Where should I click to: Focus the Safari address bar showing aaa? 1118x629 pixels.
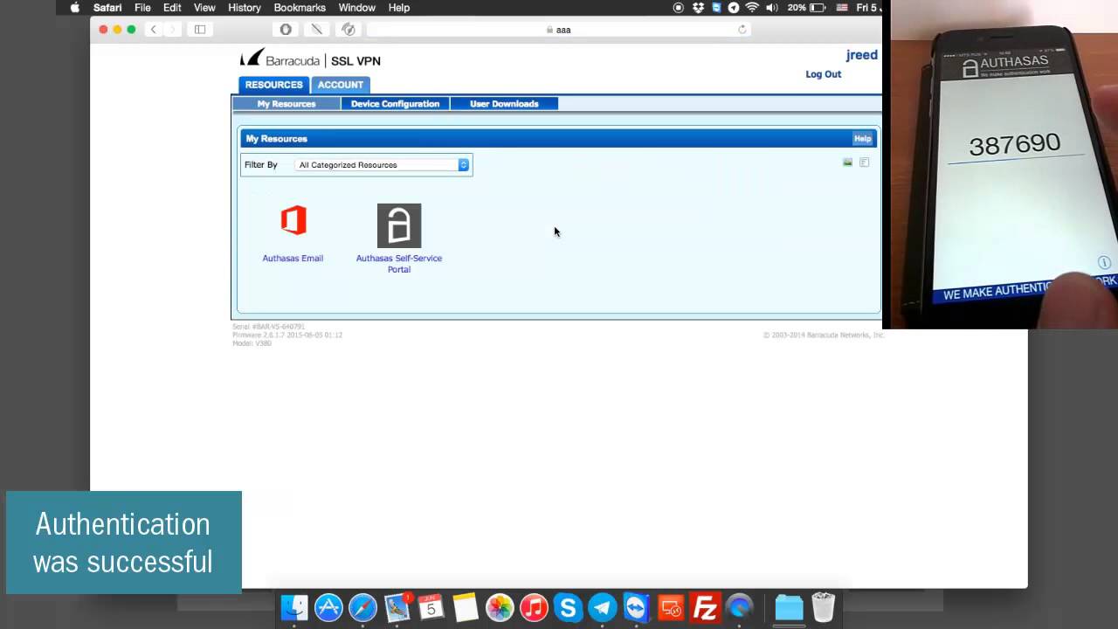559,30
